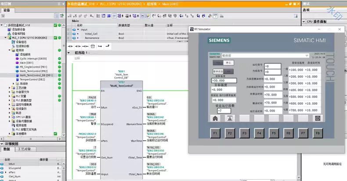Open the HMI home screen icon

coord(215,118)
